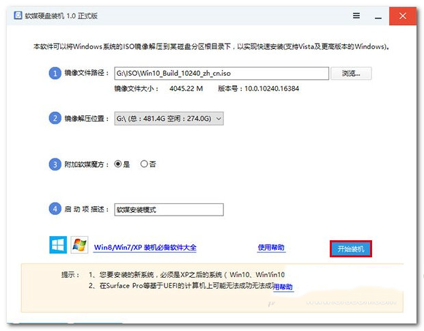424x331 pixels.
Task: Click the 启动项描述 label
Action: coord(87,209)
